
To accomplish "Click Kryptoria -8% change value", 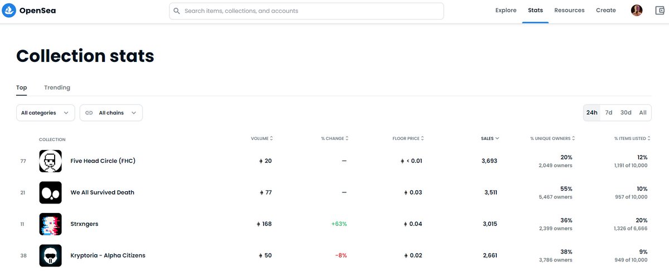I will (341, 255).
